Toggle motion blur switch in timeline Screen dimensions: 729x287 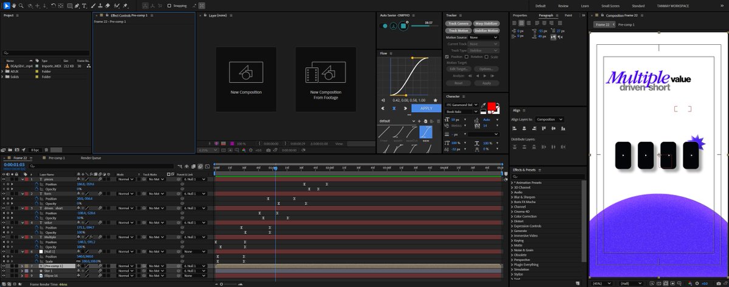click(x=200, y=166)
